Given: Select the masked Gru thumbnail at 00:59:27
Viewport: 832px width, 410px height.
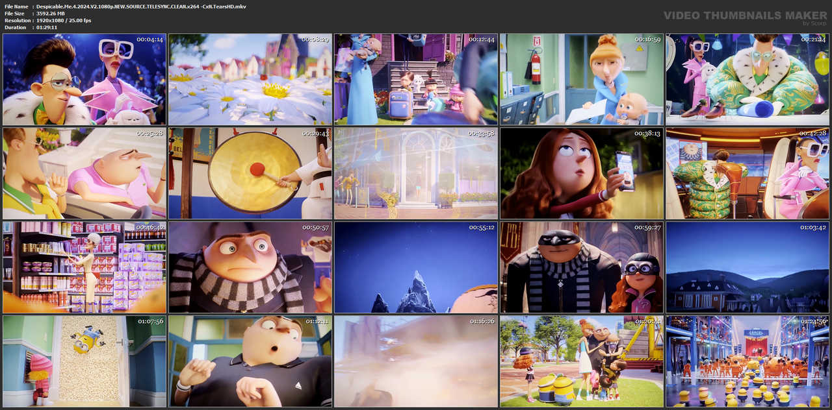Looking at the screenshot, I should tap(582, 267).
